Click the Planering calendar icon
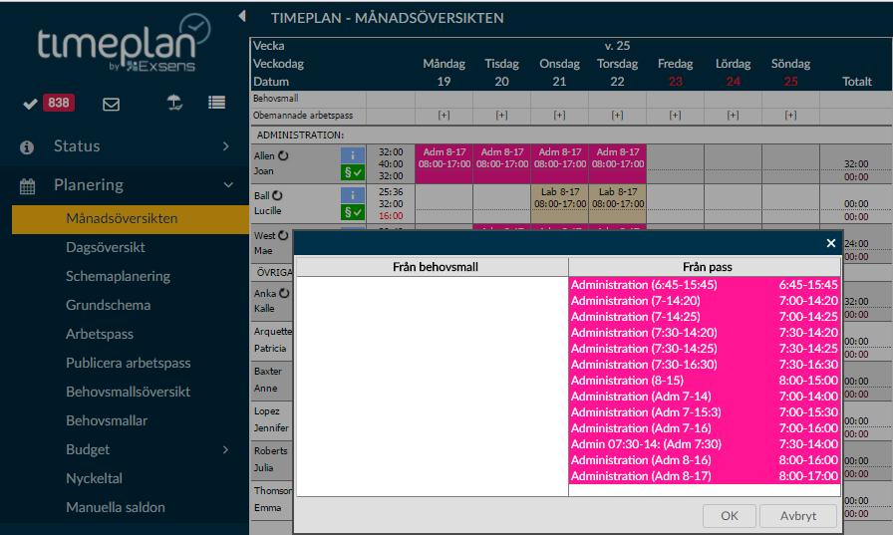 click(x=27, y=186)
